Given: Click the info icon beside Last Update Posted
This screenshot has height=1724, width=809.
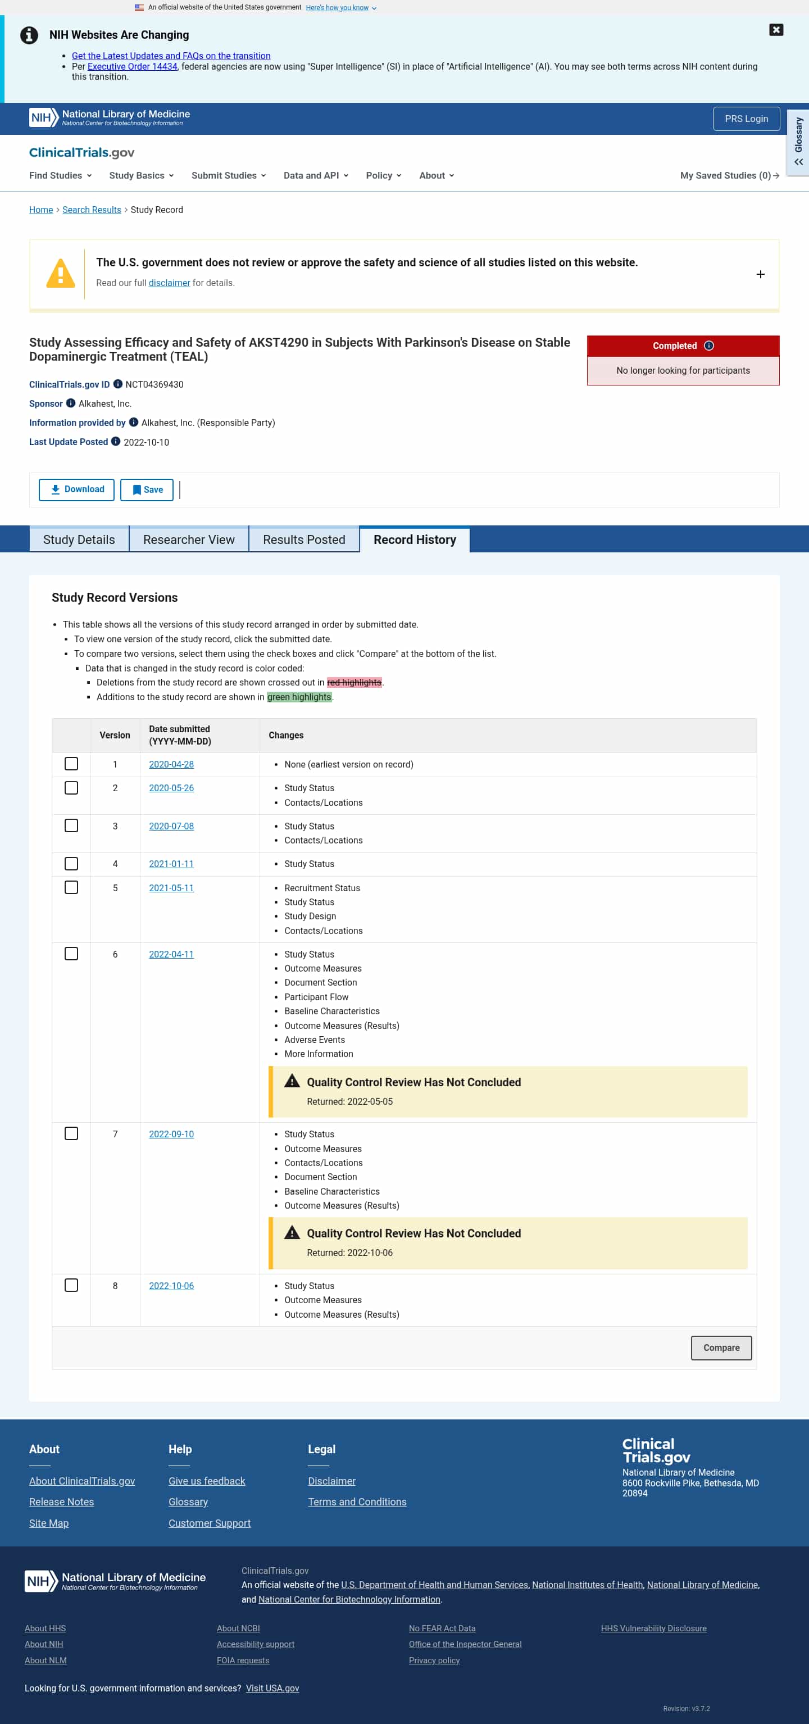Looking at the screenshot, I should tap(116, 442).
